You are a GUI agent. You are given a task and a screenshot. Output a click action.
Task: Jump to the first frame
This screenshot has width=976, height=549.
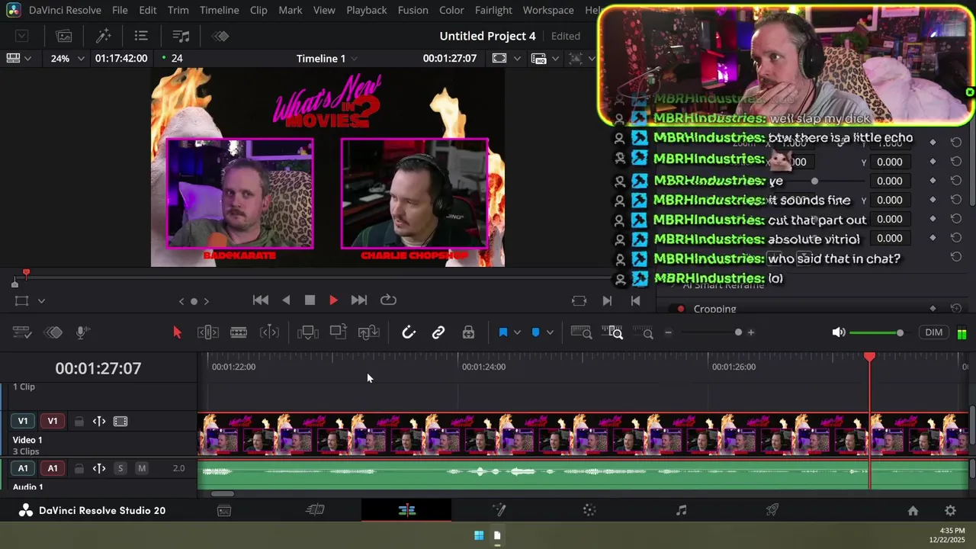260,300
